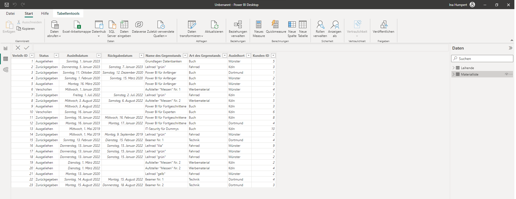Image resolution: width=516 pixels, height=199 pixels.
Task: Open Verleih-ID column filter dropdown
Action: (x=32, y=55)
